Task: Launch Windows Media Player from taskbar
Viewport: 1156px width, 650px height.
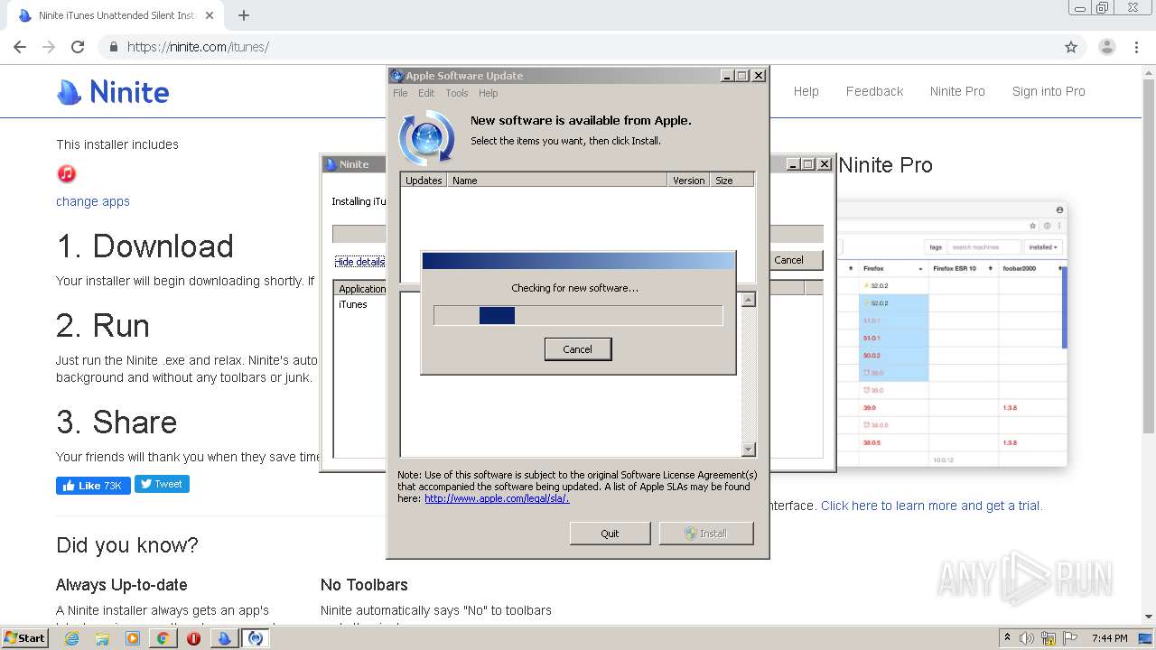Action: coord(133,638)
